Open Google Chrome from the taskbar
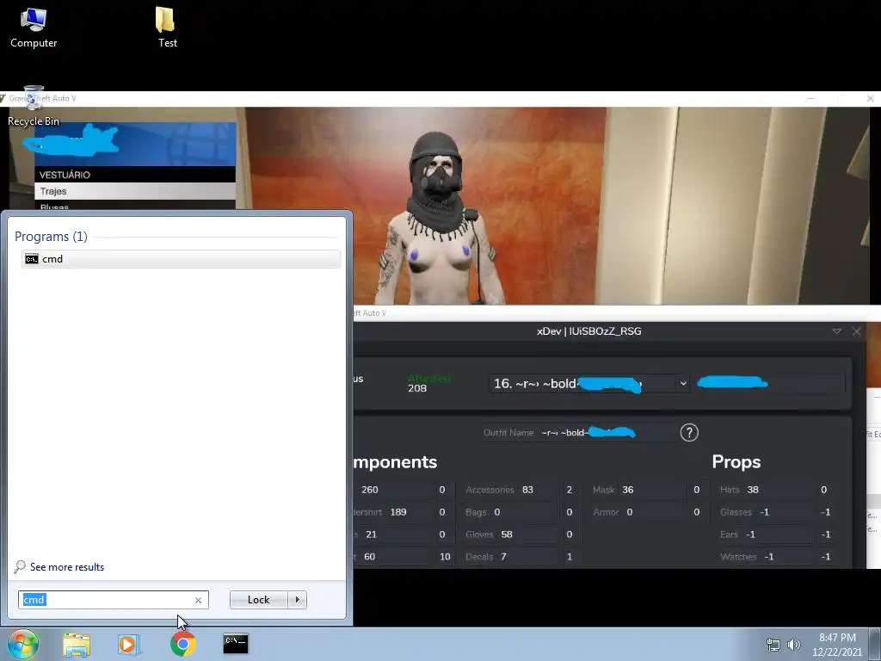Screen dimensions: 881x661 182,644
